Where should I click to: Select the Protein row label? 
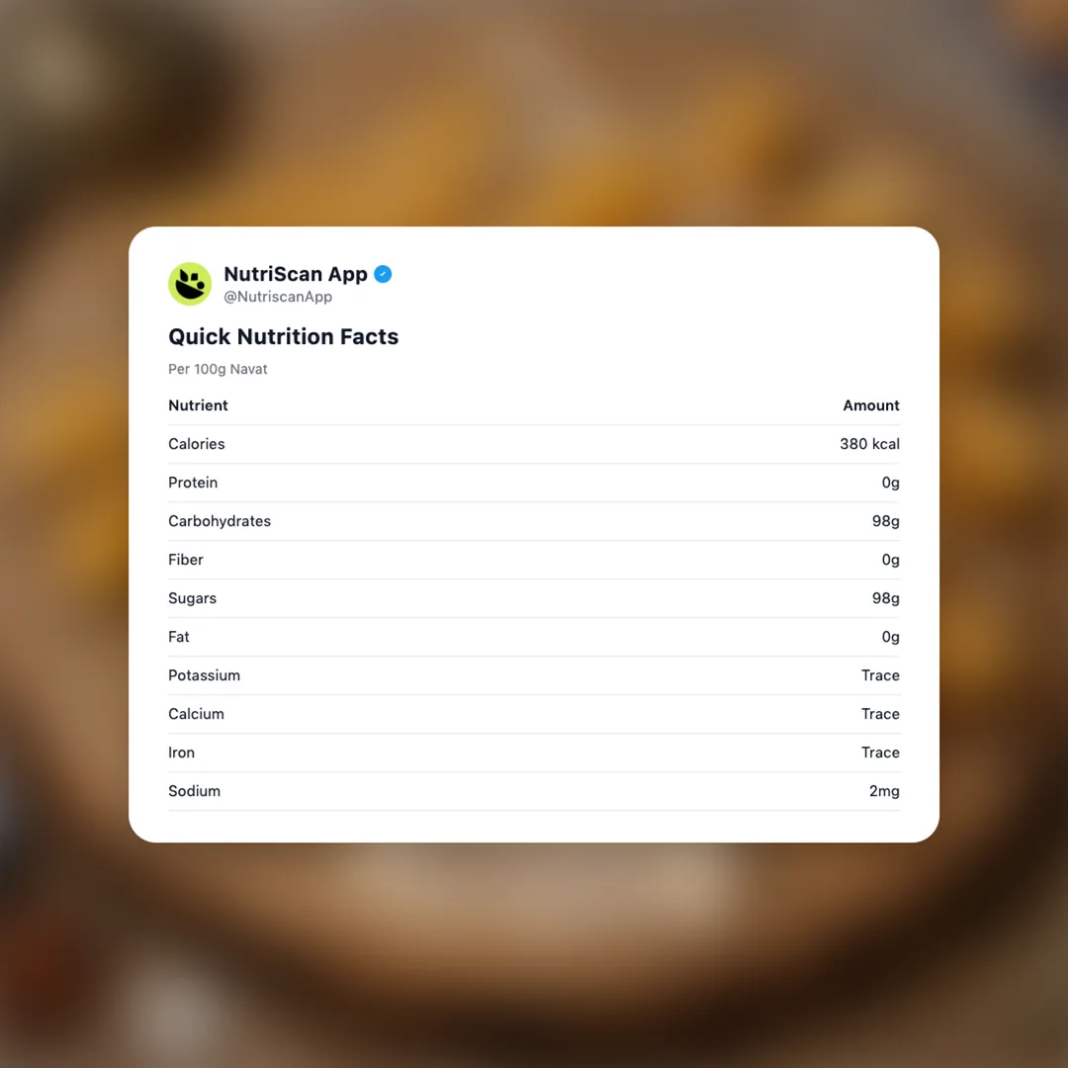pos(193,483)
